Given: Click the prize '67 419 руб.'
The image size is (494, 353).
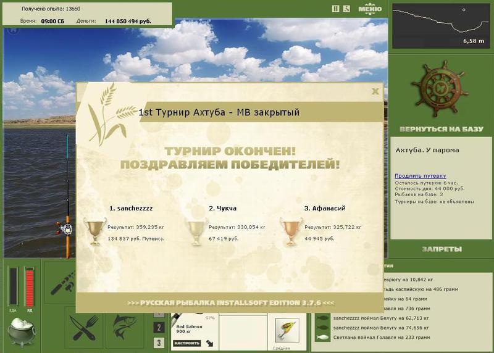Looking at the screenshot, I should click(224, 239).
